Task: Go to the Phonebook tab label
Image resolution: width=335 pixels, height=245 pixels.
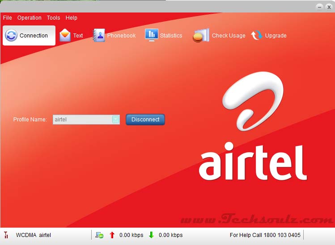Action: click(121, 35)
